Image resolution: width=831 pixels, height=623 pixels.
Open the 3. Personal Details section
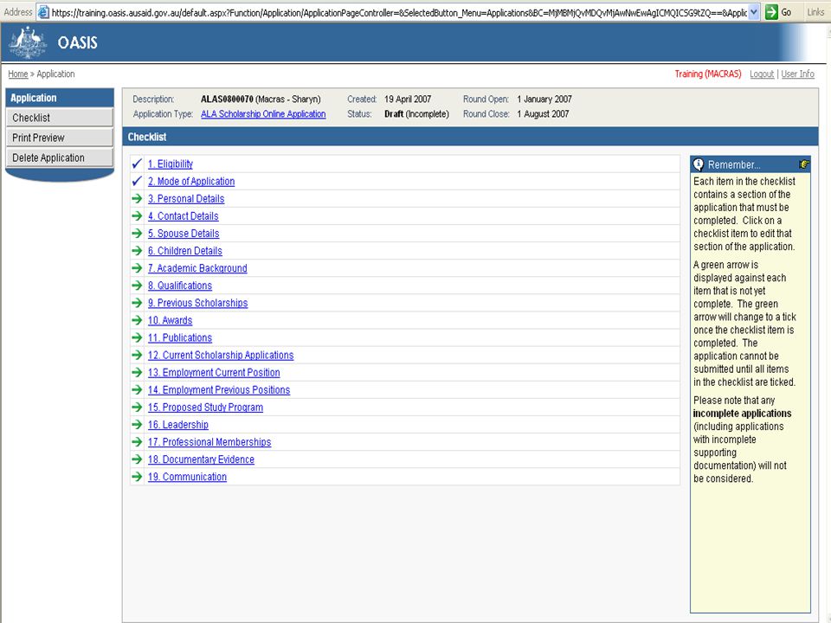(186, 199)
